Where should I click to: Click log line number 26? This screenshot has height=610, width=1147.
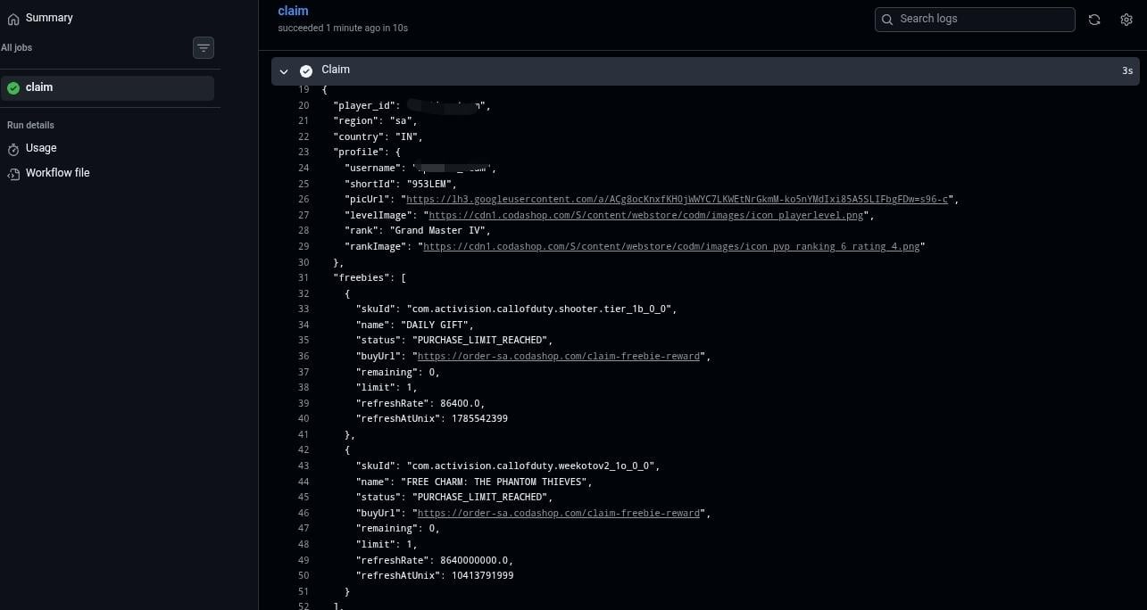(x=303, y=199)
